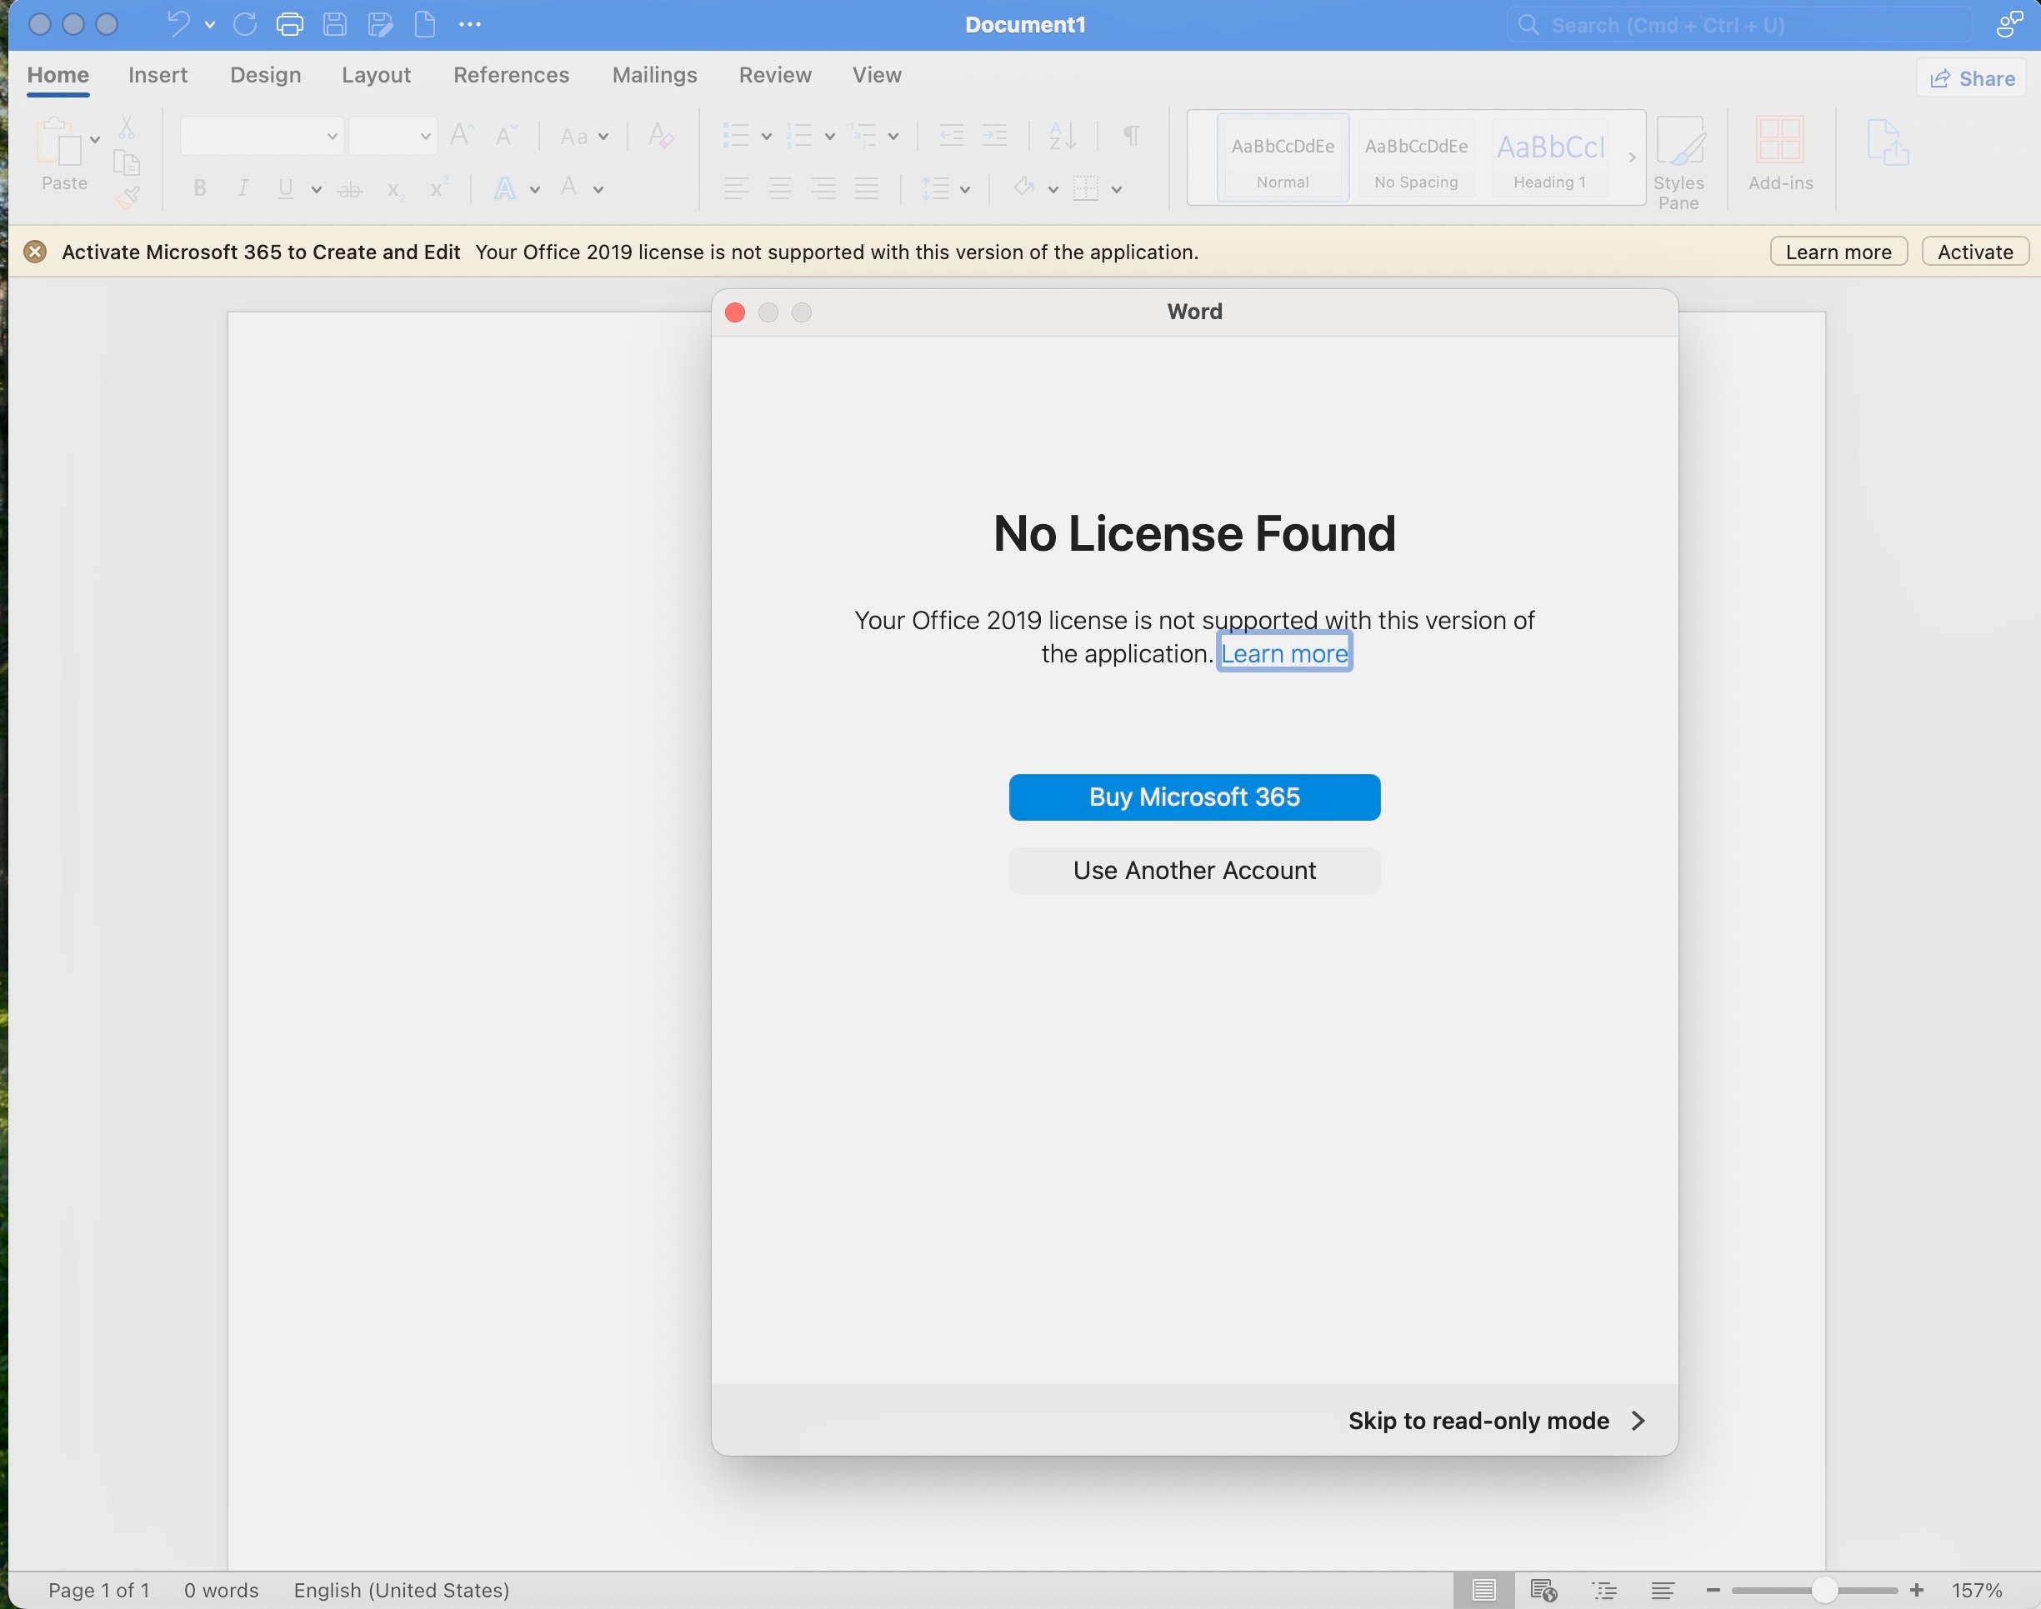Click the New blank document icon
This screenshot has height=1609, width=2041.
point(425,24)
